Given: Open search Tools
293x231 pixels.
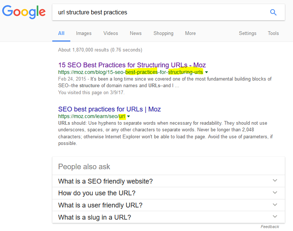Looking at the screenshot, I should (273, 33).
